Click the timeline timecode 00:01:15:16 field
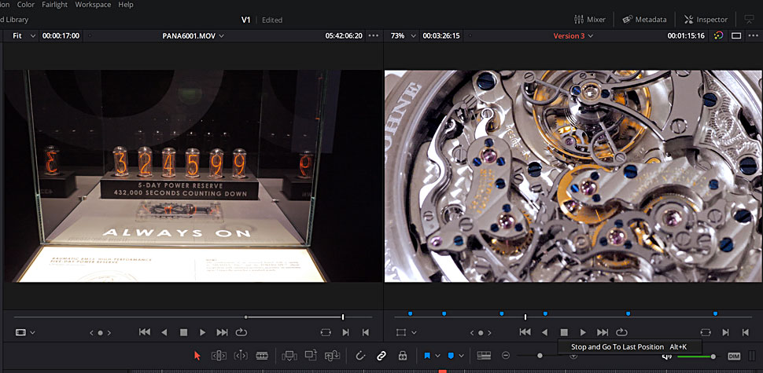 (x=686, y=35)
